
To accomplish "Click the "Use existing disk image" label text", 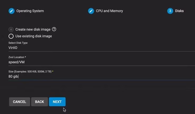I will click(x=34, y=36).
